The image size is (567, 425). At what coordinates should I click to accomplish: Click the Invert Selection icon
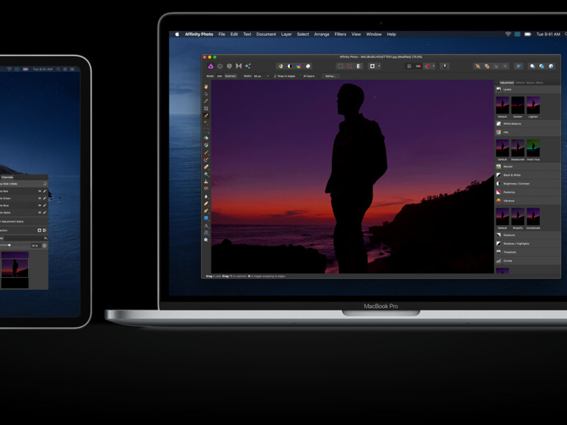359,66
